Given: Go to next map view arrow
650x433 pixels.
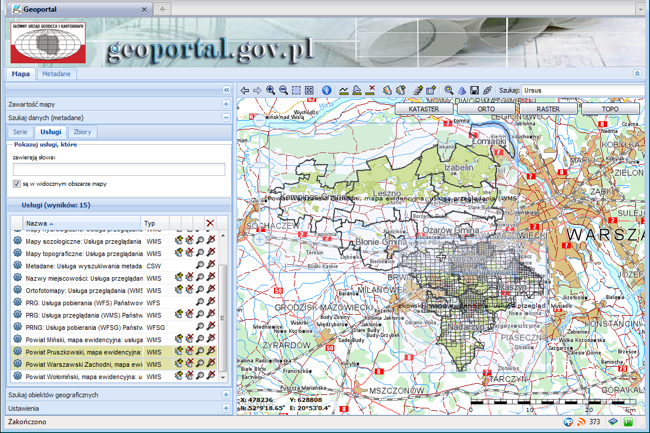Looking at the screenshot, I should pos(258,90).
